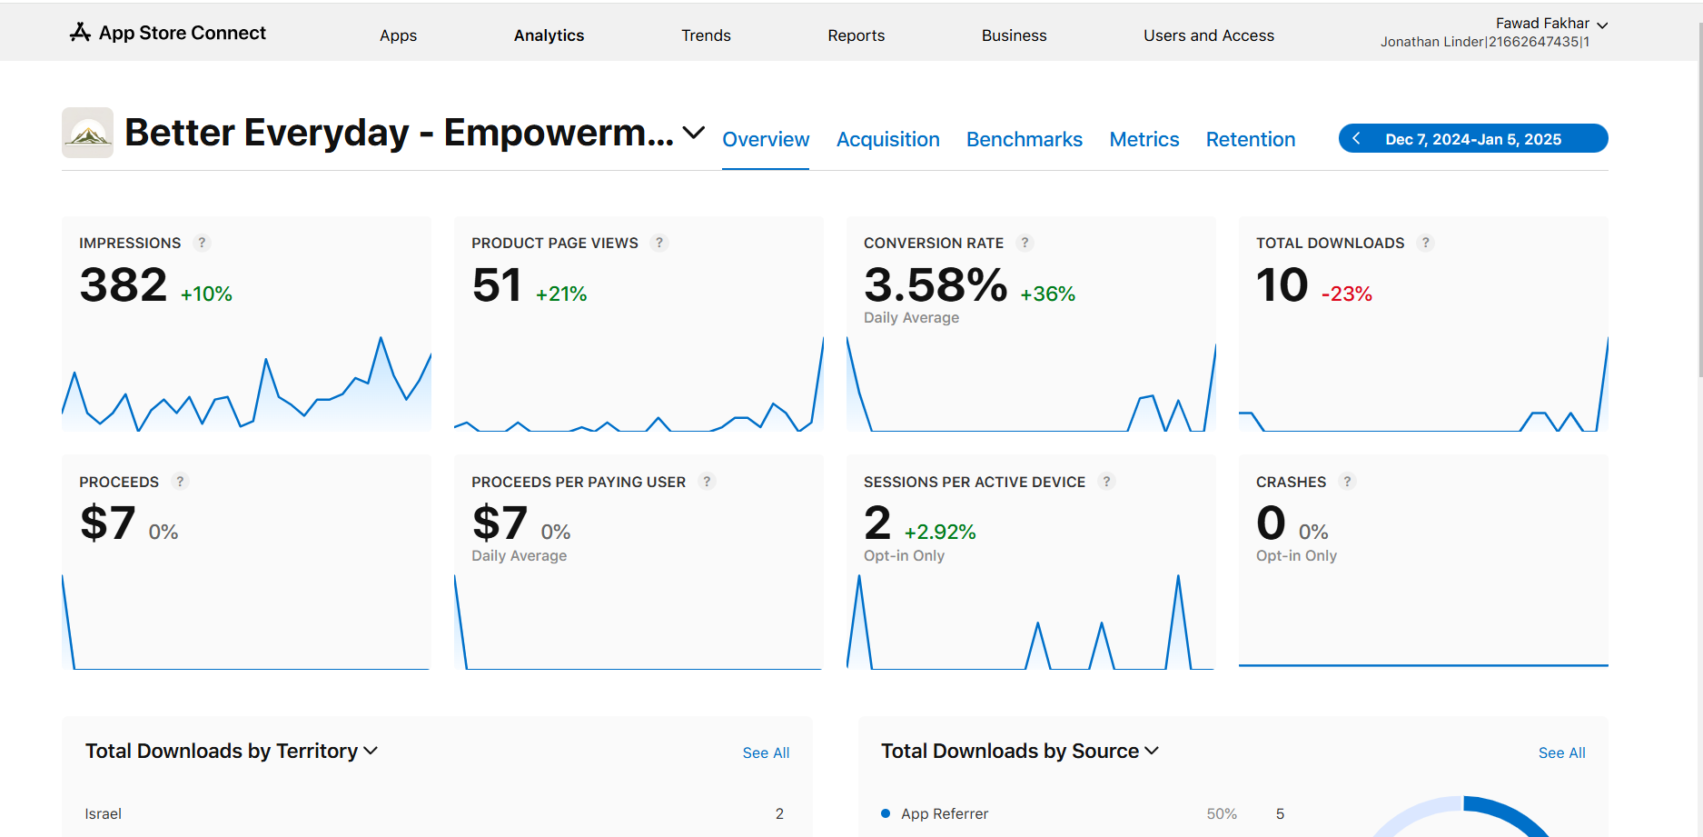Click the App Store Connect logo icon
This screenshot has height=837, width=1703.
coord(80,33)
